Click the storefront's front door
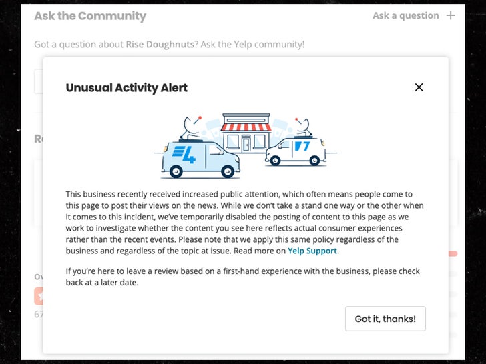Screen dimensions: 486x364 point(246,143)
